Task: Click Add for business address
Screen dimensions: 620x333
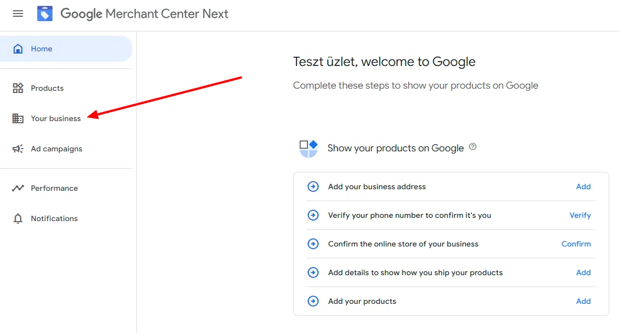Action: pyautogui.click(x=583, y=187)
